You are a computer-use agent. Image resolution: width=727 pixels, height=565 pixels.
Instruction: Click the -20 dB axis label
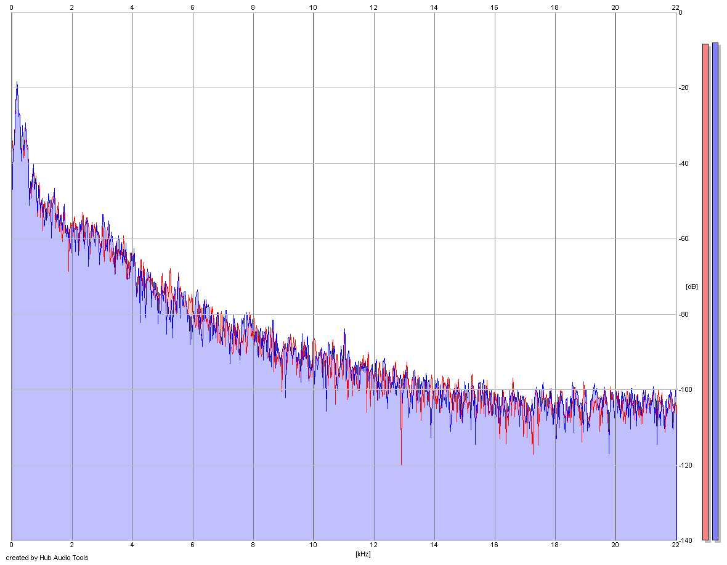click(x=684, y=88)
